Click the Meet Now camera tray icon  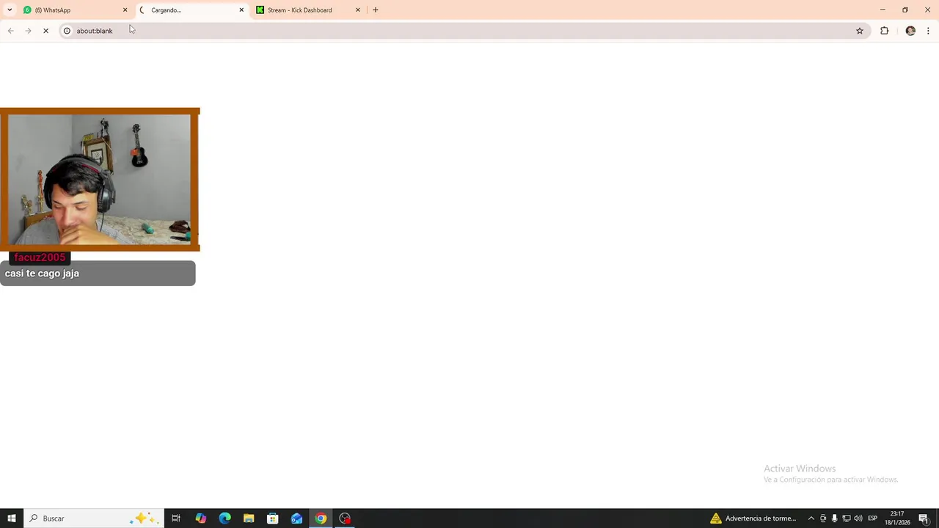[x=823, y=518]
